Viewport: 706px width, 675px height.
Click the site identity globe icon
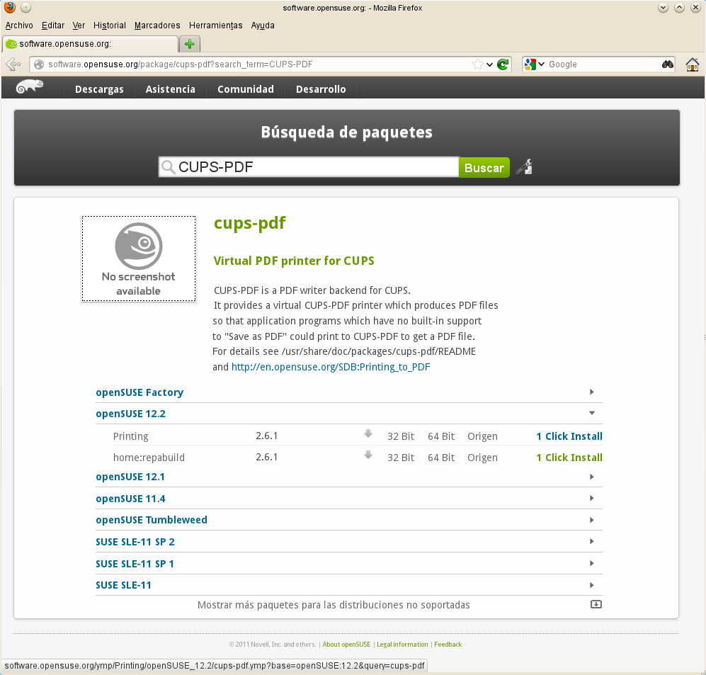39,64
